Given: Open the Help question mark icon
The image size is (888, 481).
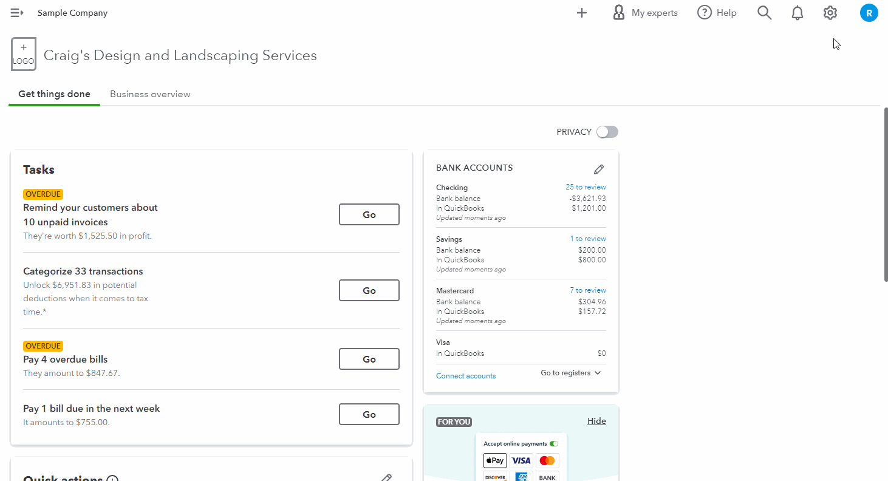Looking at the screenshot, I should click(x=705, y=13).
